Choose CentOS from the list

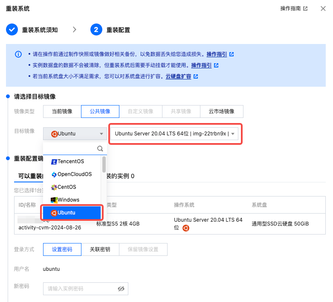pyautogui.click(x=72, y=187)
